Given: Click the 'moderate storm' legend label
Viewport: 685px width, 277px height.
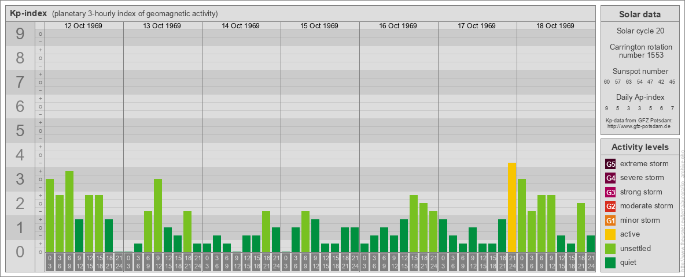Looking at the screenshot, I should pyautogui.click(x=647, y=206).
